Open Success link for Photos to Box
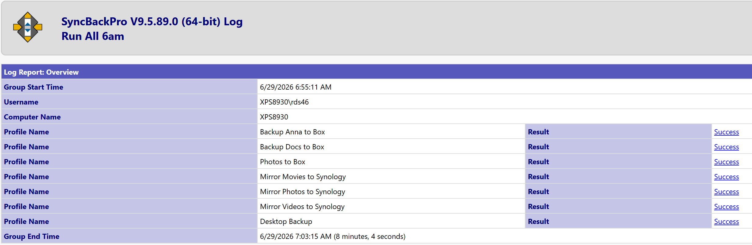The width and height of the screenshot is (752, 245). tap(726, 162)
